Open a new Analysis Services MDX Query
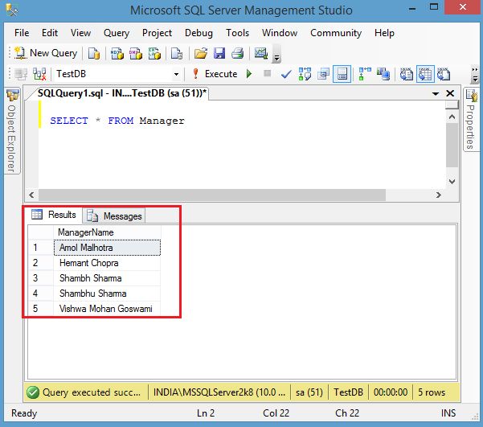483x427 pixels. click(117, 53)
